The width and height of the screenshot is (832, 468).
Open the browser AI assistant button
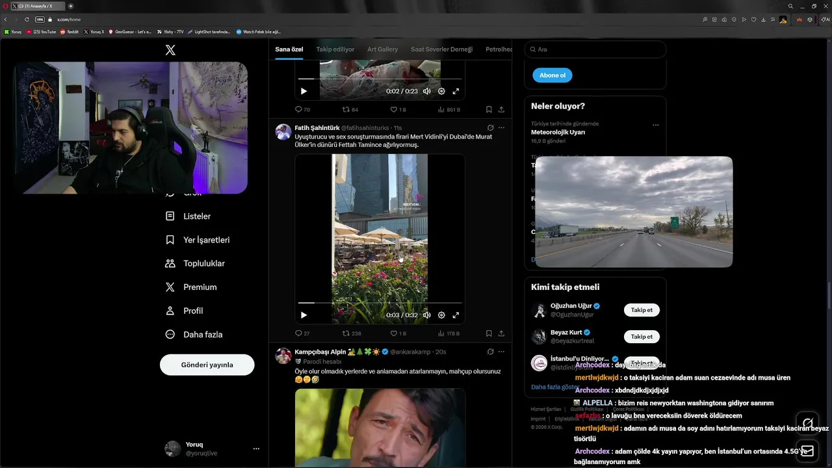(825, 19)
